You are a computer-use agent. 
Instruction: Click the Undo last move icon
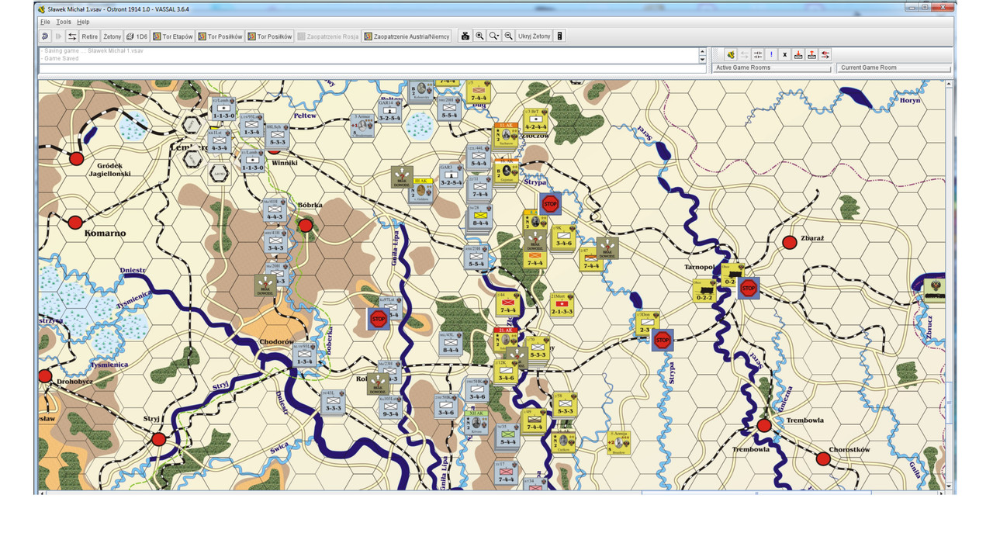pos(45,36)
